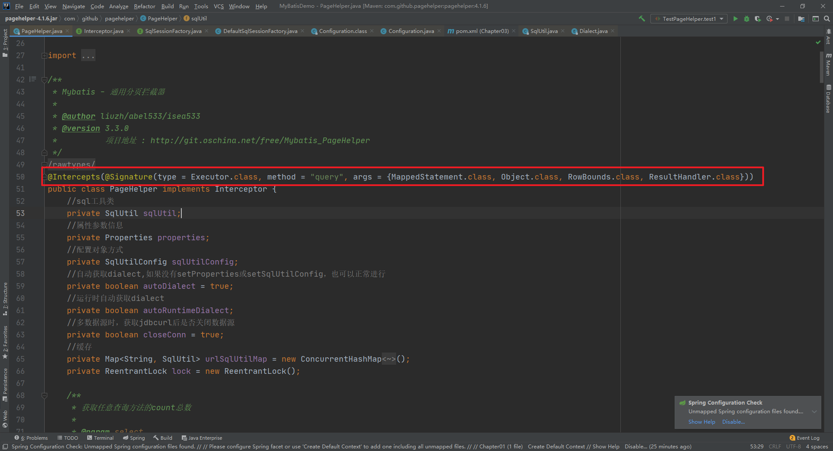Open the Database tool window
The height and width of the screenshot is (451, 833).
click(x=828, y=99)
